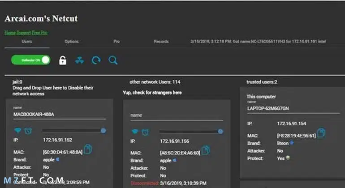The height and width of the screenshot is (188, 345).
Task: Follow the Support link
Action: pyautogui.click(x=24, y=33)
